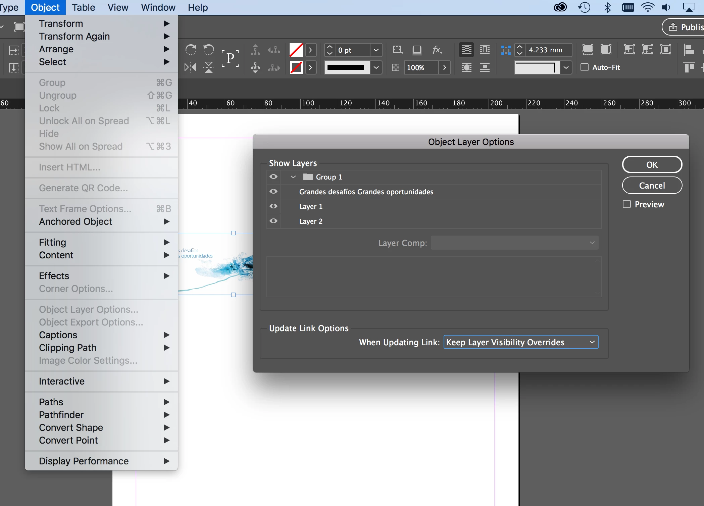
Task: Click Fill Frame Proportionally icon
Action: [x=588, y=50]
